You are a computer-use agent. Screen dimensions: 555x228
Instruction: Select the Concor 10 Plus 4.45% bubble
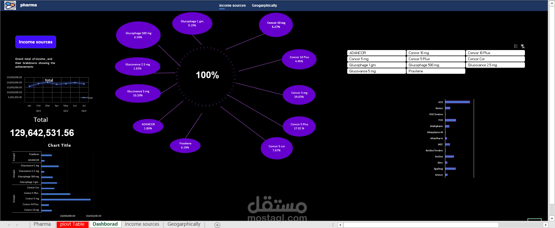point(299,59)
